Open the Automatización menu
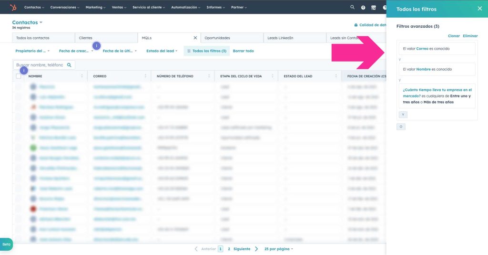Screen dimensions: 488x255 (186, 7)
